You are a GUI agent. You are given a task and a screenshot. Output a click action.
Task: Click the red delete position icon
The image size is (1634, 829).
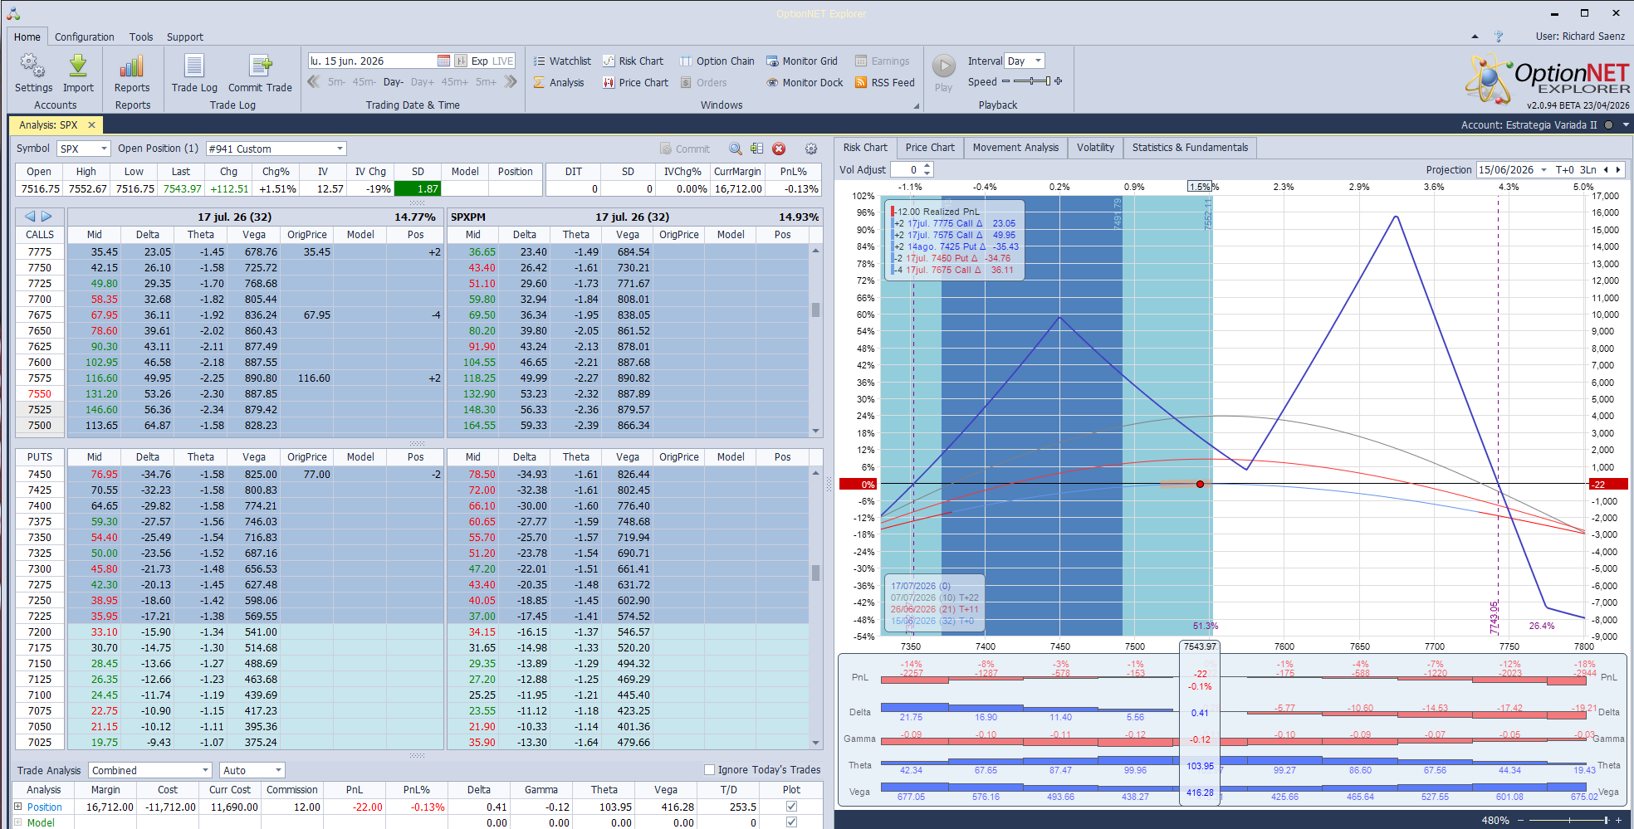click(x=779, y=149)
